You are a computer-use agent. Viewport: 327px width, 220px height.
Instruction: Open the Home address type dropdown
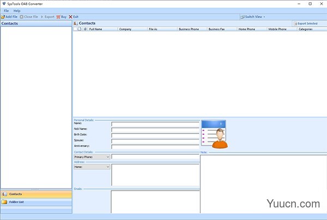pos(92,167)
